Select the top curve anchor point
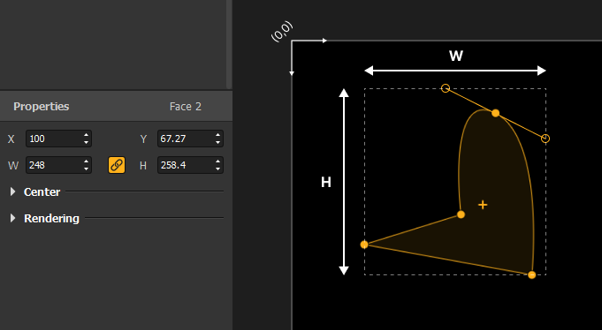The width and height of the screenshot is (602, 330). click(x=496, y=113)
